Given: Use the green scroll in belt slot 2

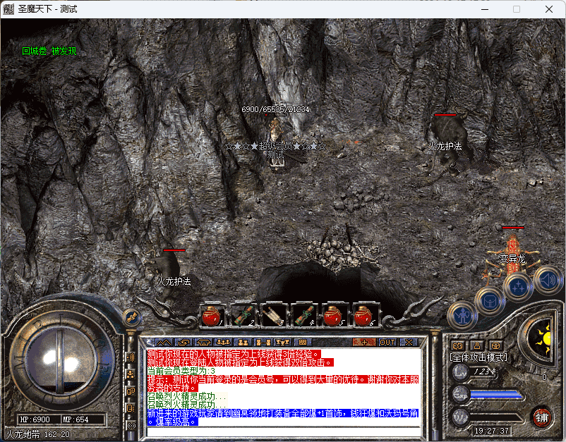Looking at the screenshot, I should tap(243, 315).
